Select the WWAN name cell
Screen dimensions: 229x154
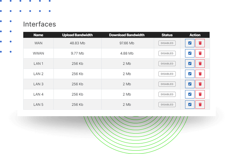pyautogui.click(x=38, y=53)
